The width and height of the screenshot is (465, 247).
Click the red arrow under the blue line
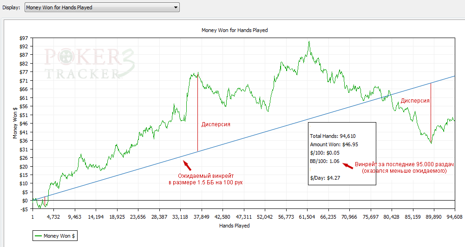click(x=187, y=164)
